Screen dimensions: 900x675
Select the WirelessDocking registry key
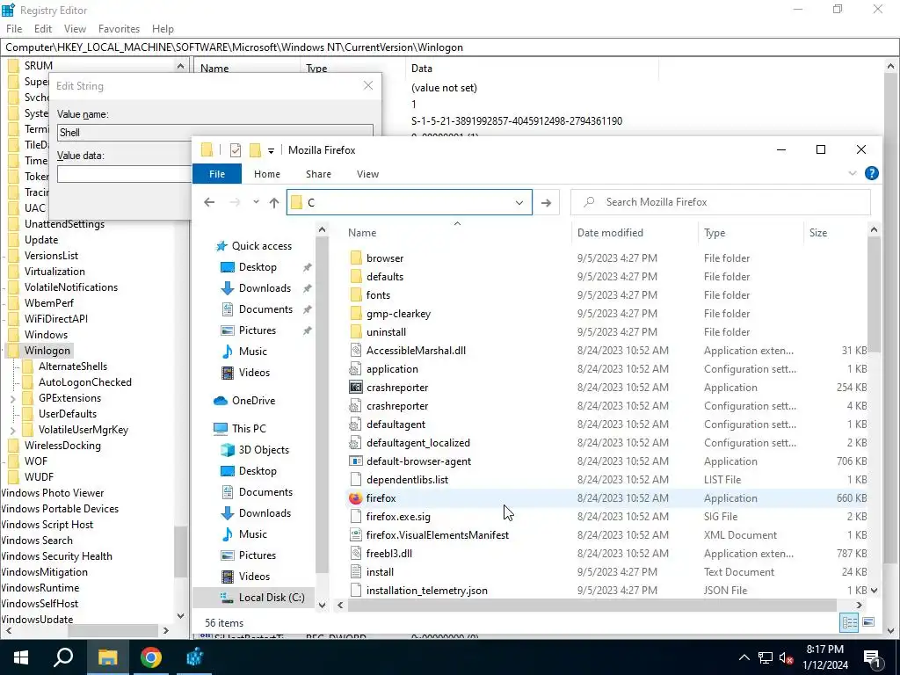62,446
